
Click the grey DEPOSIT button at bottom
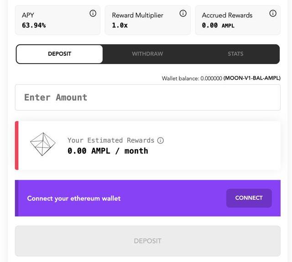(147, 241)
